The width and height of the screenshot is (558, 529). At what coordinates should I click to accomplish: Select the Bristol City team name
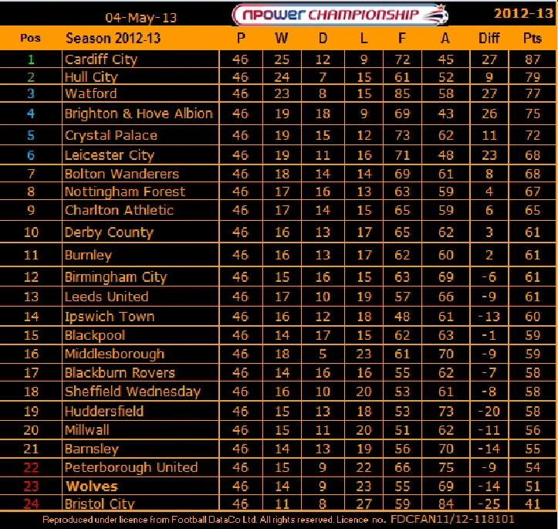click(x=100, y=504)
